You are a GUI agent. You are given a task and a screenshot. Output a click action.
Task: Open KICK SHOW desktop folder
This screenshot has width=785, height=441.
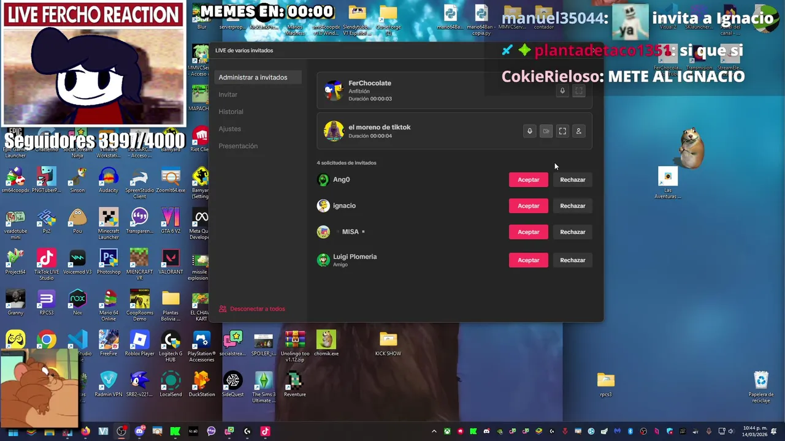click(388, 344)
